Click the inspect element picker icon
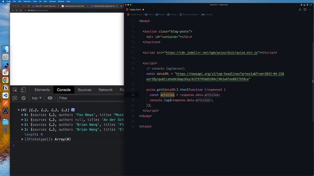The height and width of the screenshot is (176, 314). click(x=15, y=90)
